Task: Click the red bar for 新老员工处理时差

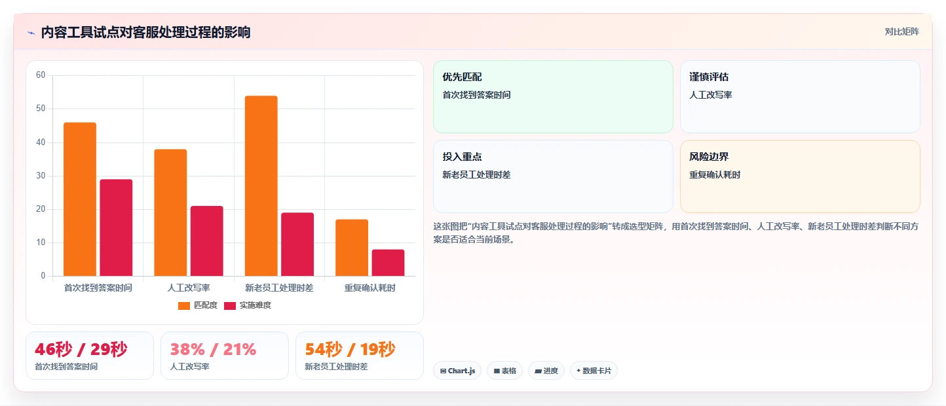Action: point(297,244)
